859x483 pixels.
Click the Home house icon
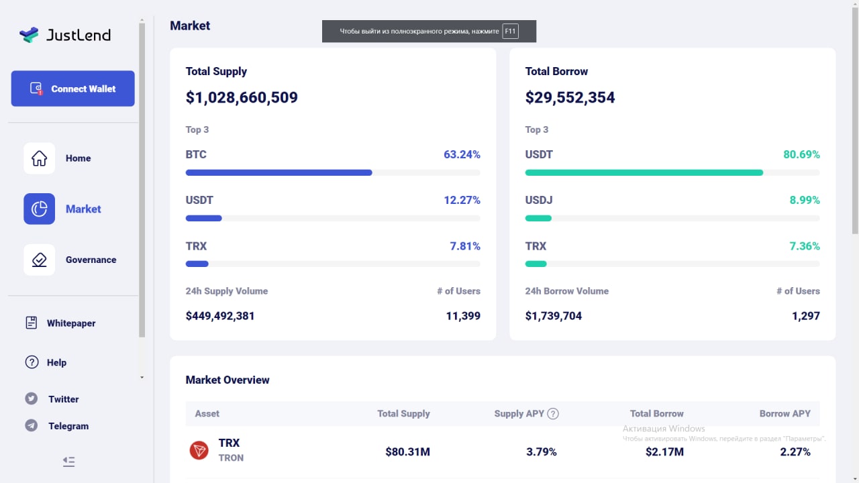[x=40, y=158]
